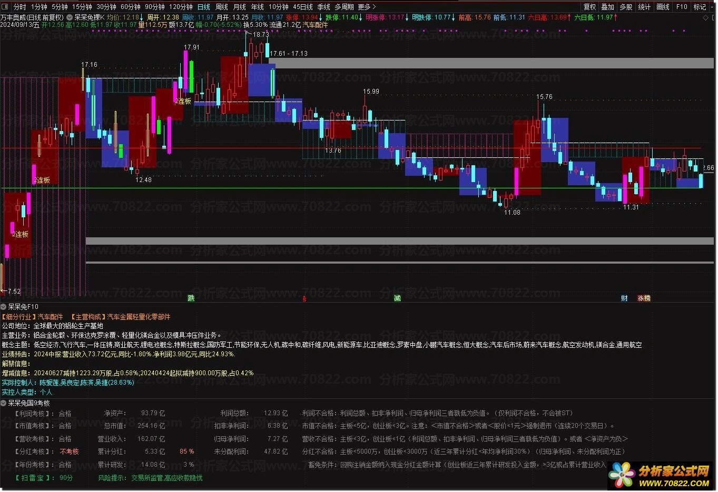Click the 概念主题 row label
This screenshot has width=718, height=492.
(x=16, y=345)
